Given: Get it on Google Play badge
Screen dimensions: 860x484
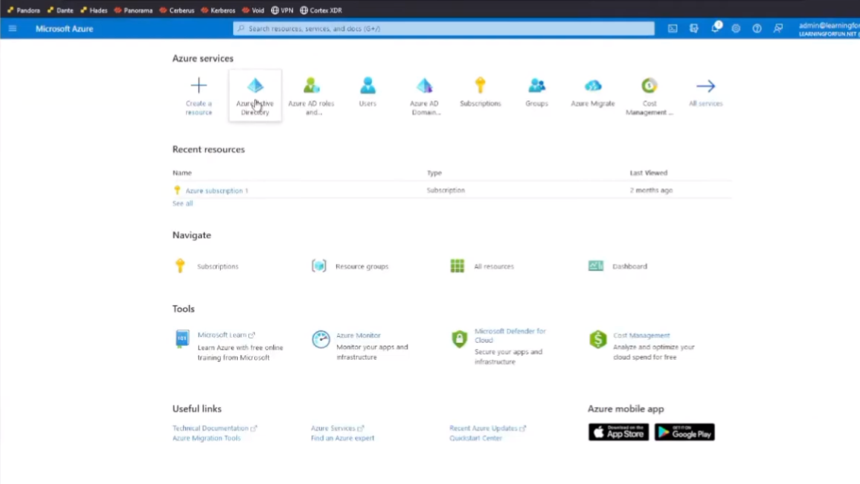Looking at the screenshot, I should [684, 432].
